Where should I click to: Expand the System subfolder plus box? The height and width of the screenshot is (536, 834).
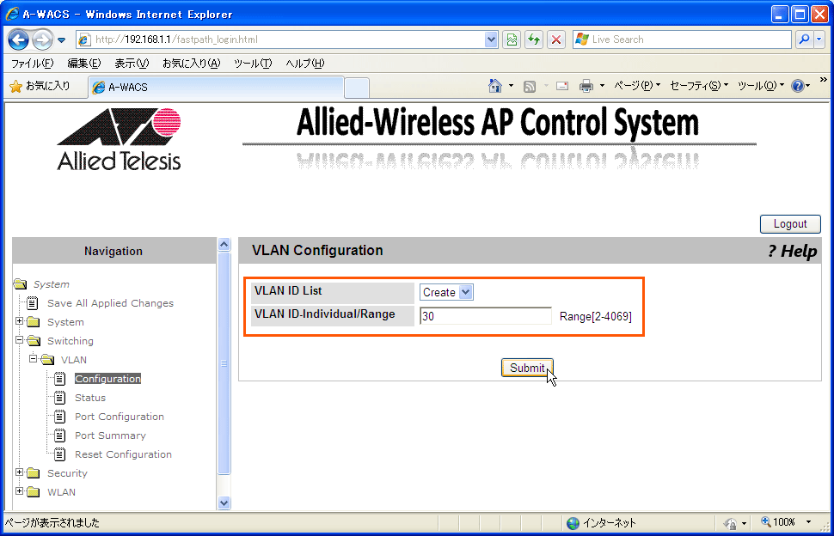point(19,321)
